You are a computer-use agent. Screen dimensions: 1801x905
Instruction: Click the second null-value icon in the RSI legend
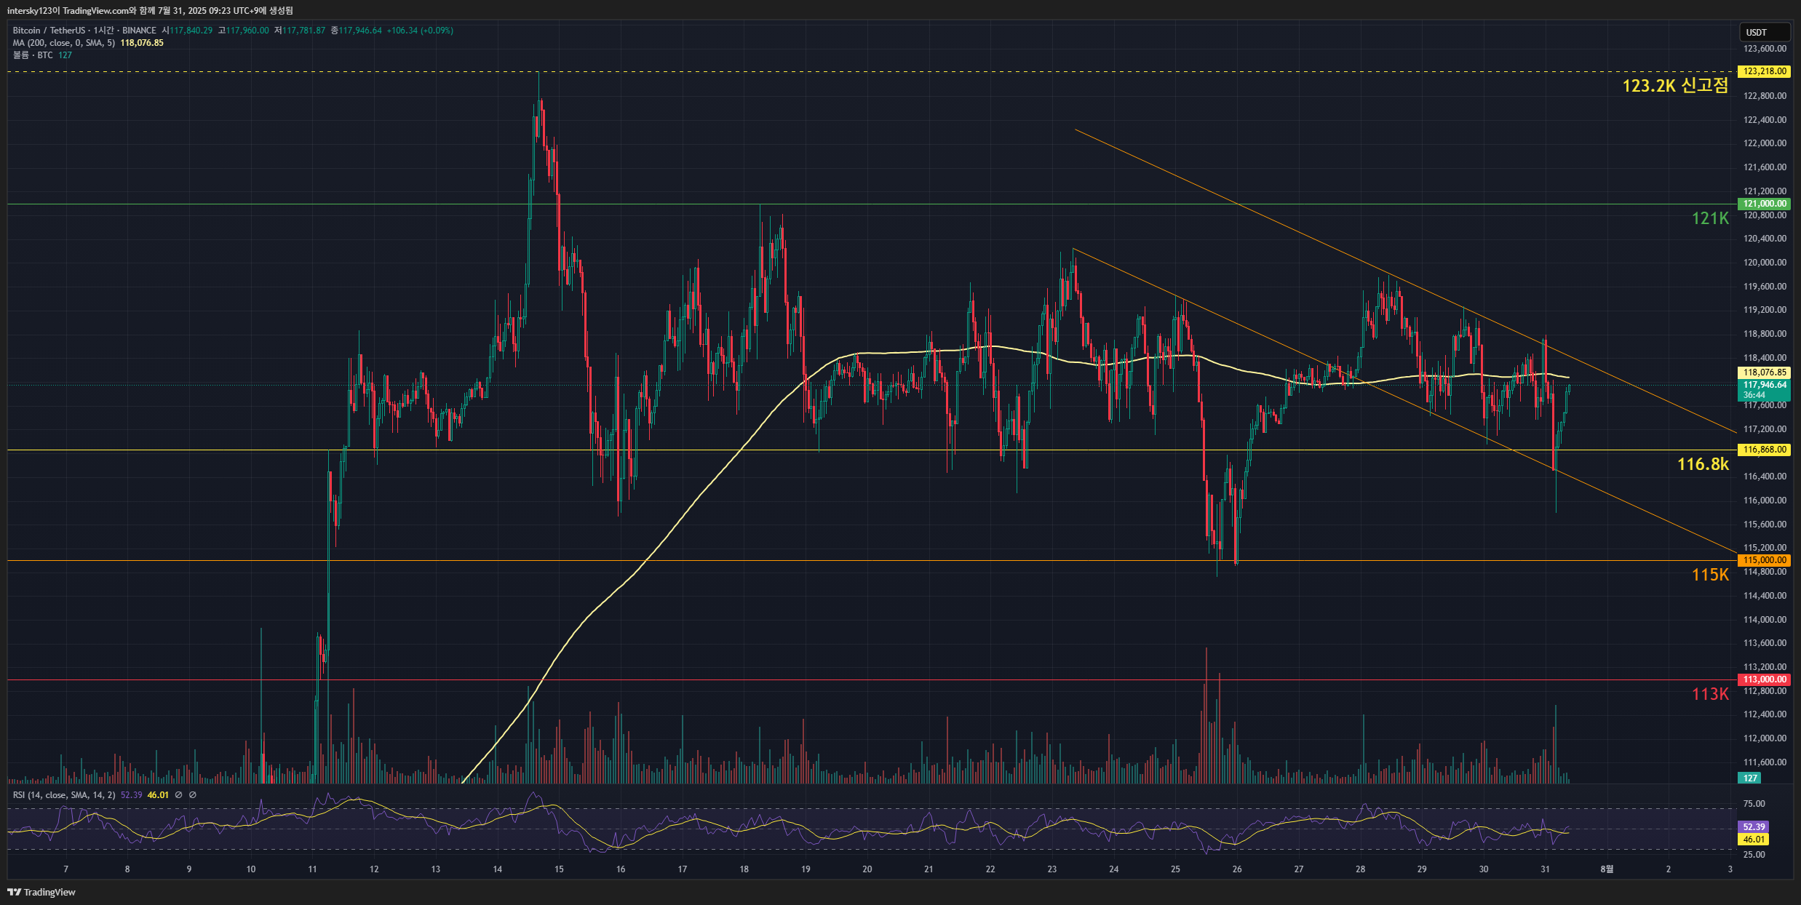193,795
